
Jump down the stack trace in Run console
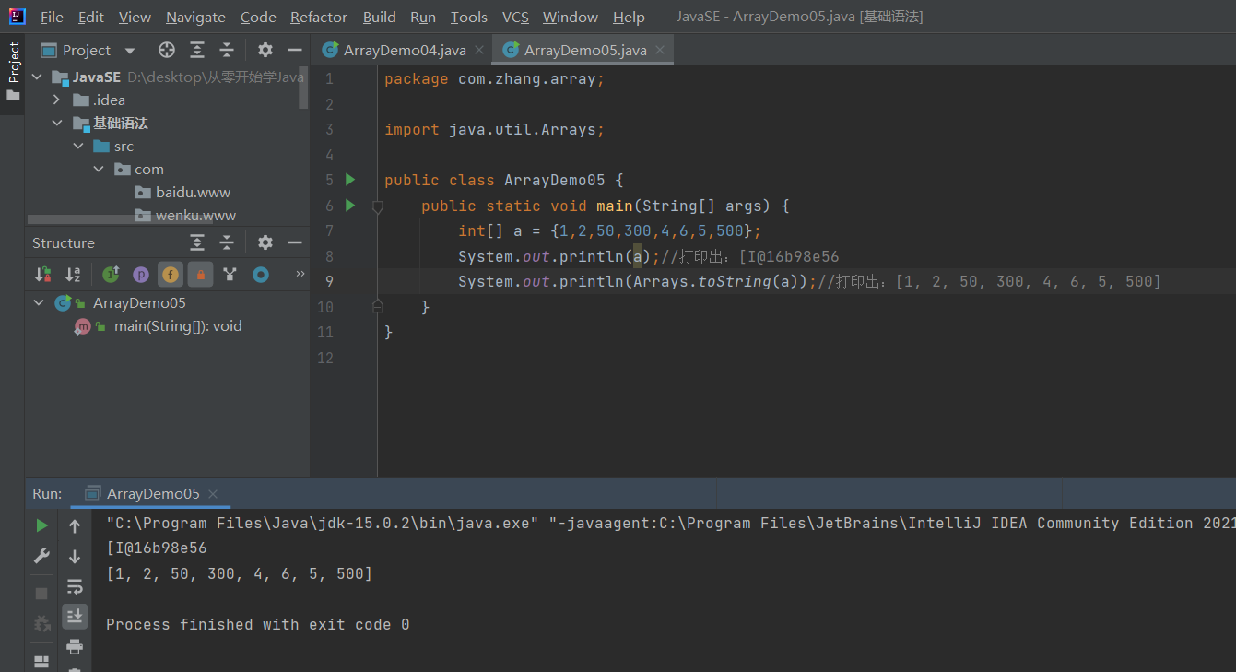[x=75, y=556]
